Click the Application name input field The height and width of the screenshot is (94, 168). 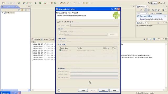click(x=94, y=71)
